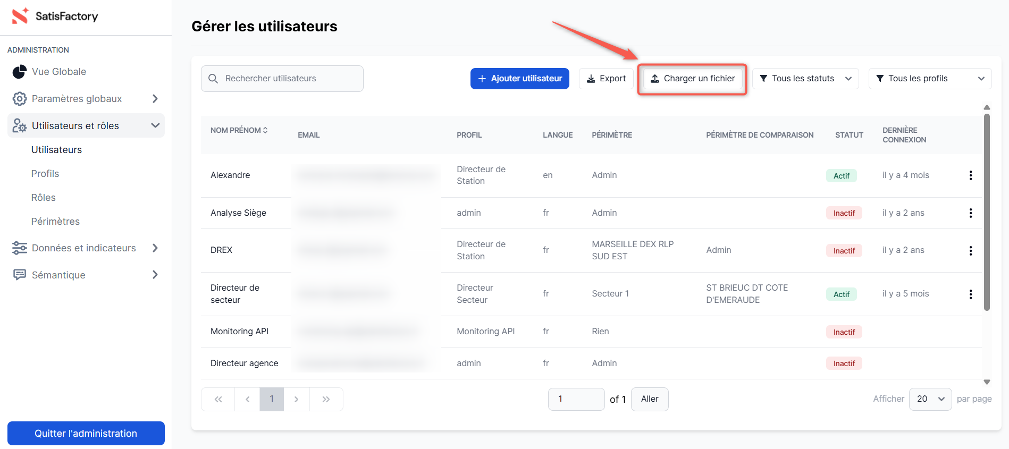Viewport: 1009px width, 449px height.
Task: Click the Paramètres globaux gear icon
Action: tap(20, 99)
